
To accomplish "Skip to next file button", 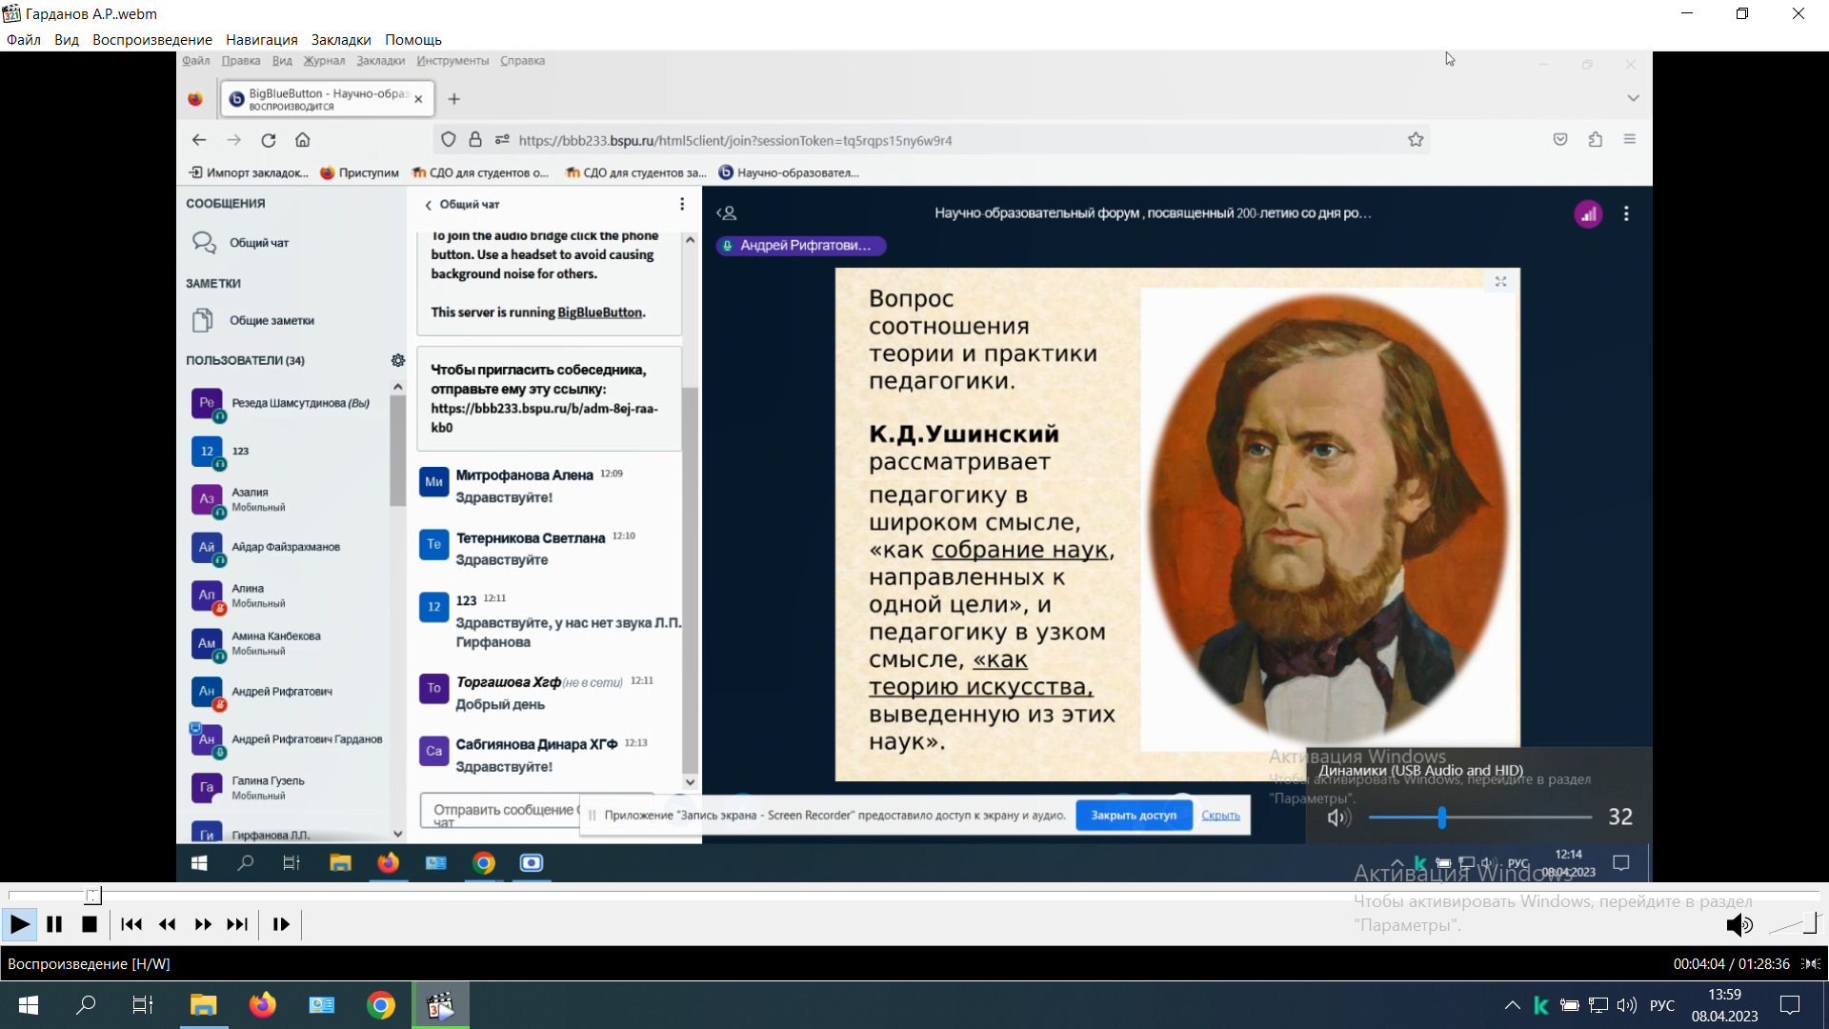I will click(237, 924).
